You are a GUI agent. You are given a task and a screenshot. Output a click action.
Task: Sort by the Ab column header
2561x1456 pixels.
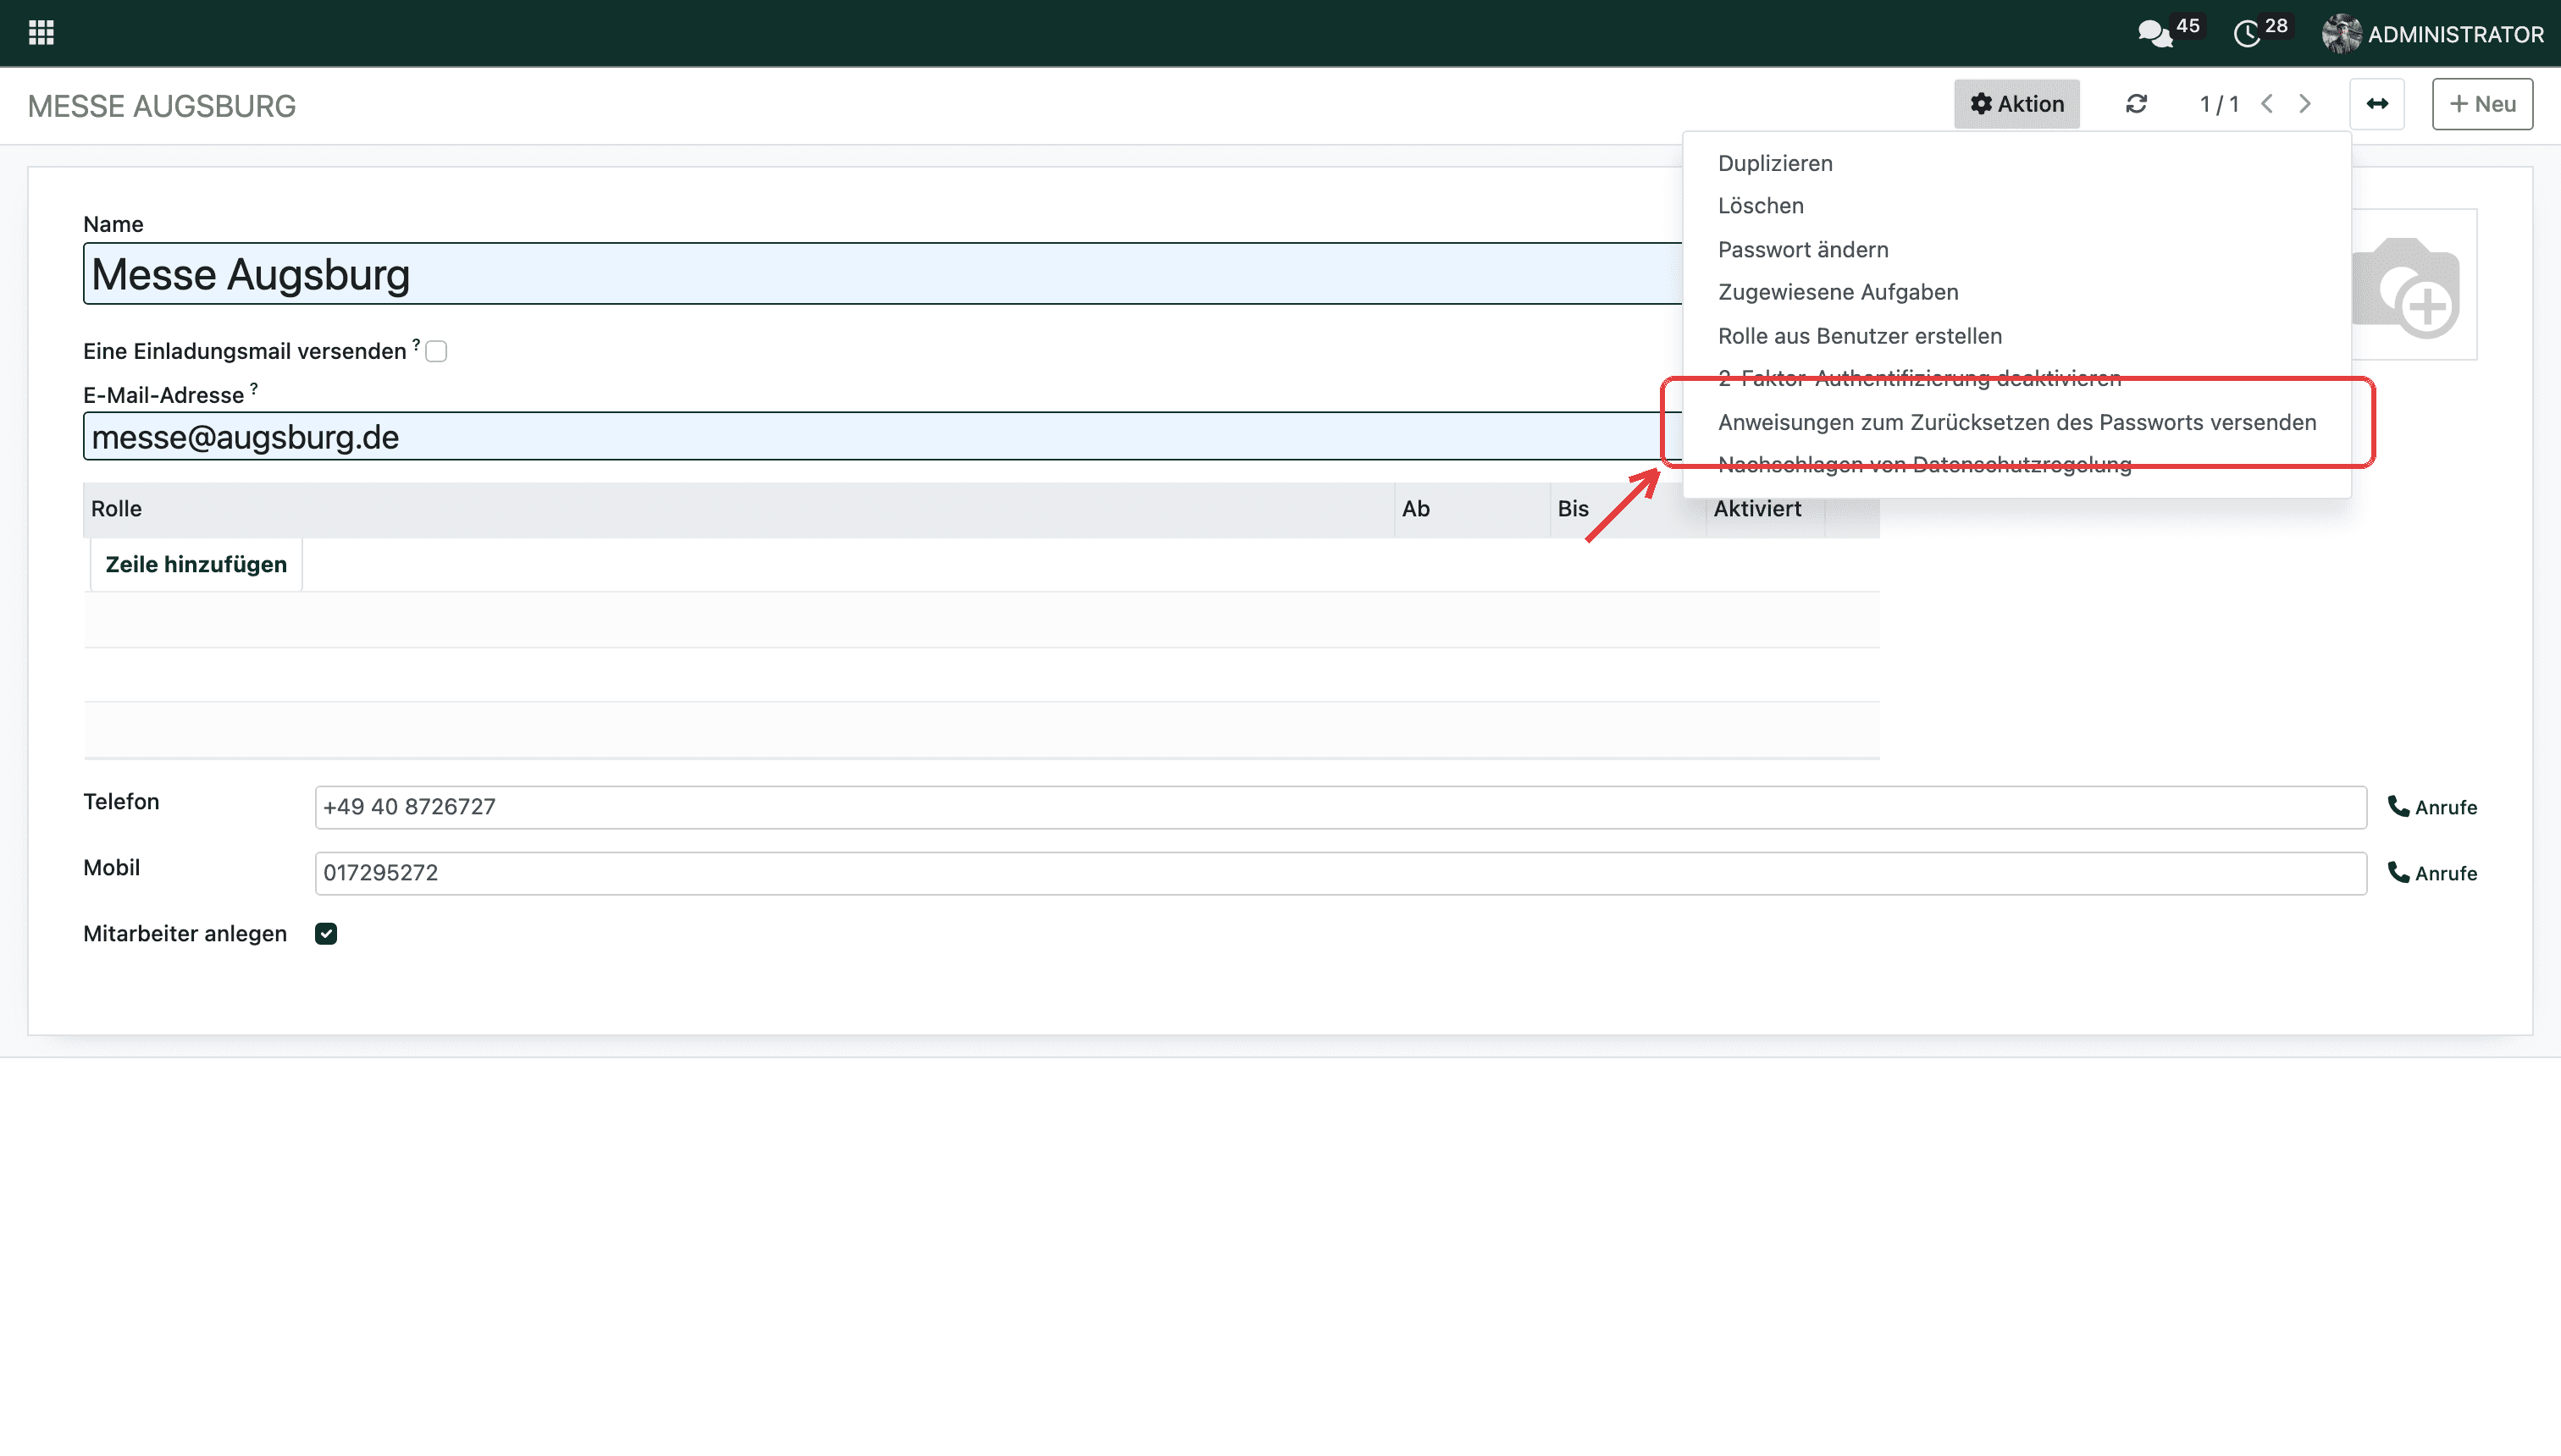tap(1472, 509)
